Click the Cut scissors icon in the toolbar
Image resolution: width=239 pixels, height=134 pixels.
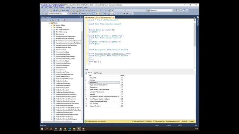click(83, 10)
